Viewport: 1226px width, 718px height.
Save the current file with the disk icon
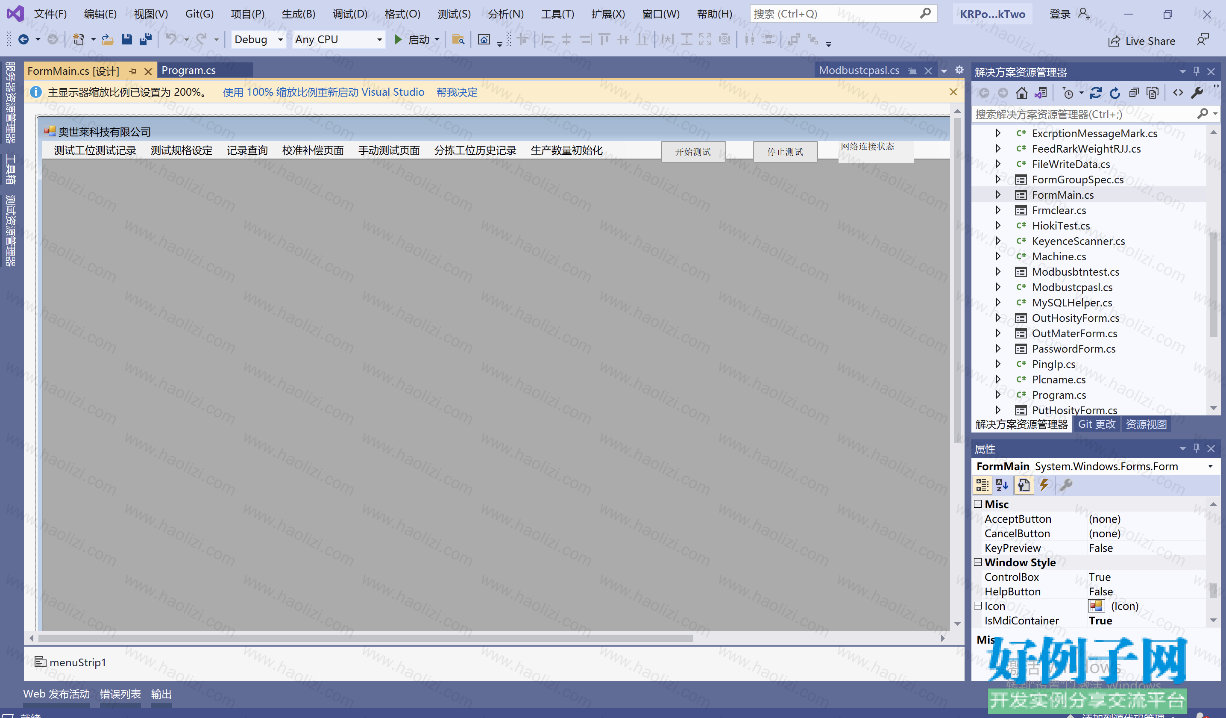point(126,39)
